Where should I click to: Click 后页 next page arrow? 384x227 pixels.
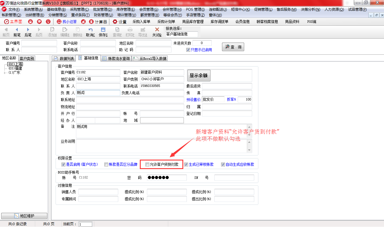coord(39,32)
